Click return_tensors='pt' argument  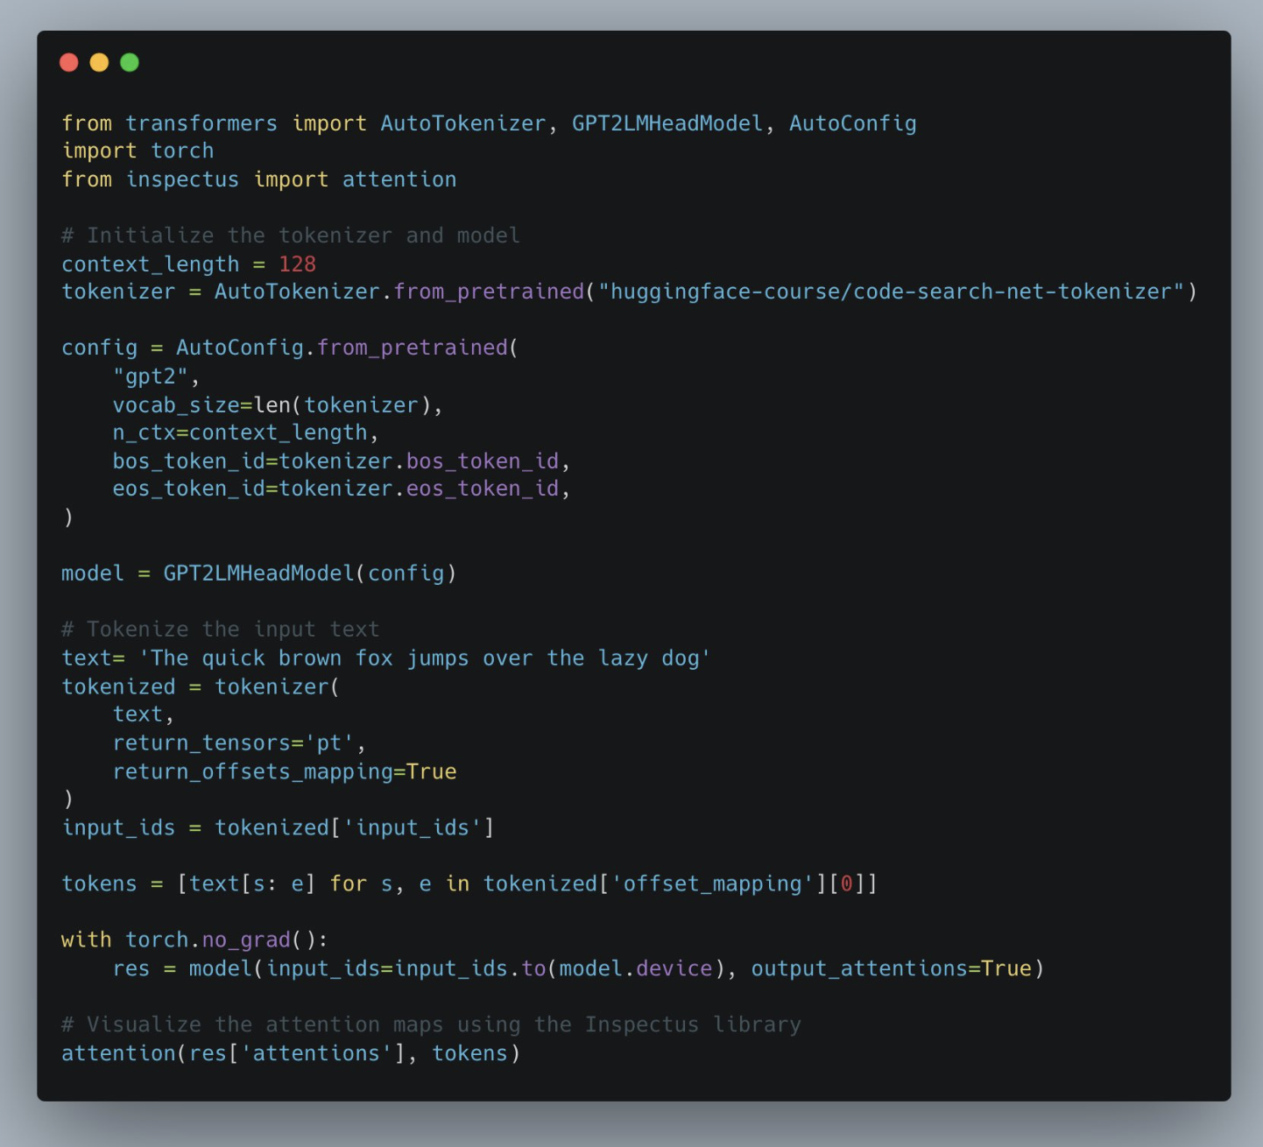238,742
